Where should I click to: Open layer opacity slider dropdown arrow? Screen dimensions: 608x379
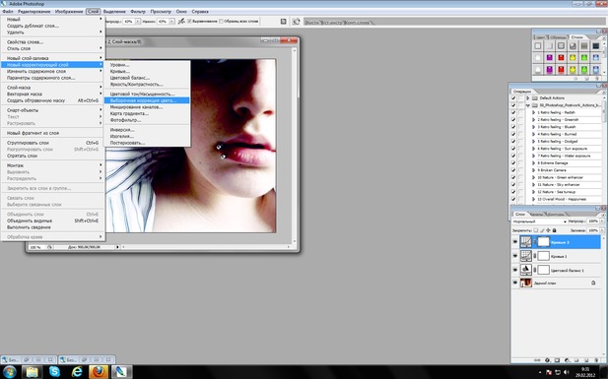(x=602, y=221)
